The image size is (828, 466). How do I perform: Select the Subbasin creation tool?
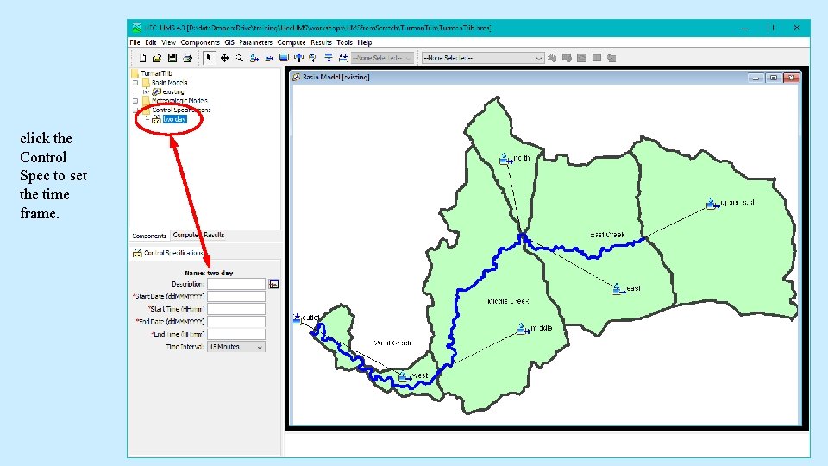[x=254, y=58]
